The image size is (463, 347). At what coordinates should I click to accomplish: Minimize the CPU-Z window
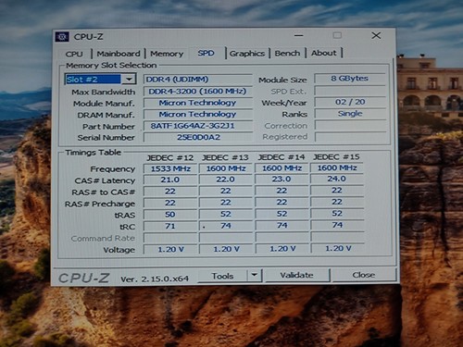[x=298, y=36]
